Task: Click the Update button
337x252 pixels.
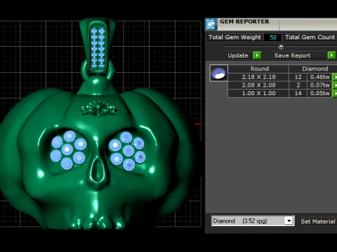Action: tap(239, 55)
